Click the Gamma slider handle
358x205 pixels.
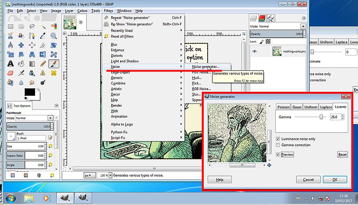[x=321, y=117]
